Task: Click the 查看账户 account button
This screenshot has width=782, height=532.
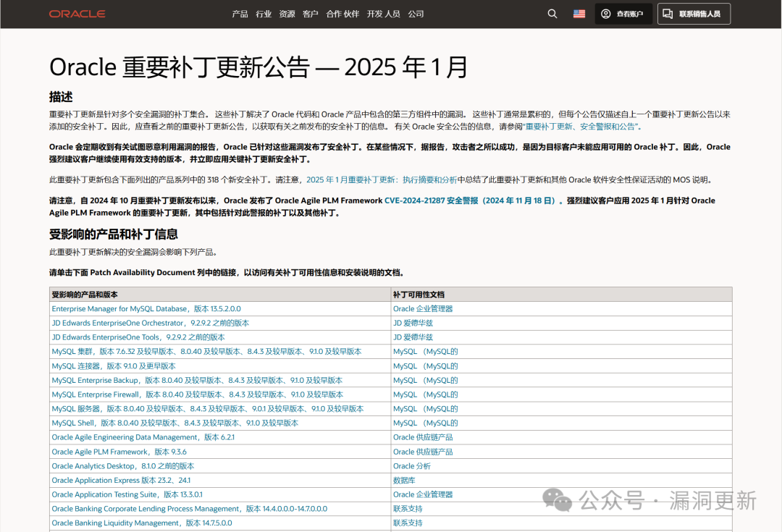Action: [623, 14]
